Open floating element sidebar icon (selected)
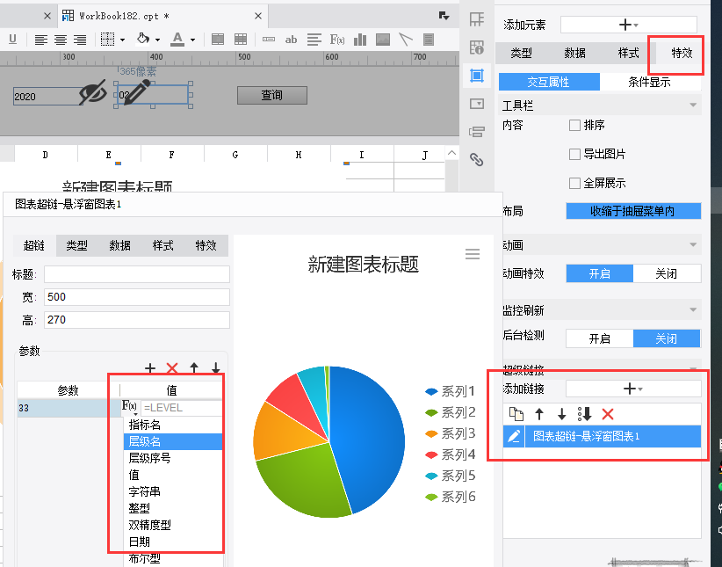This screenshot has height=567, width=722. 477,75
